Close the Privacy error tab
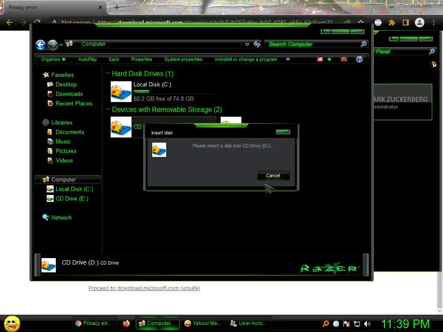 [x=100, y=7]
